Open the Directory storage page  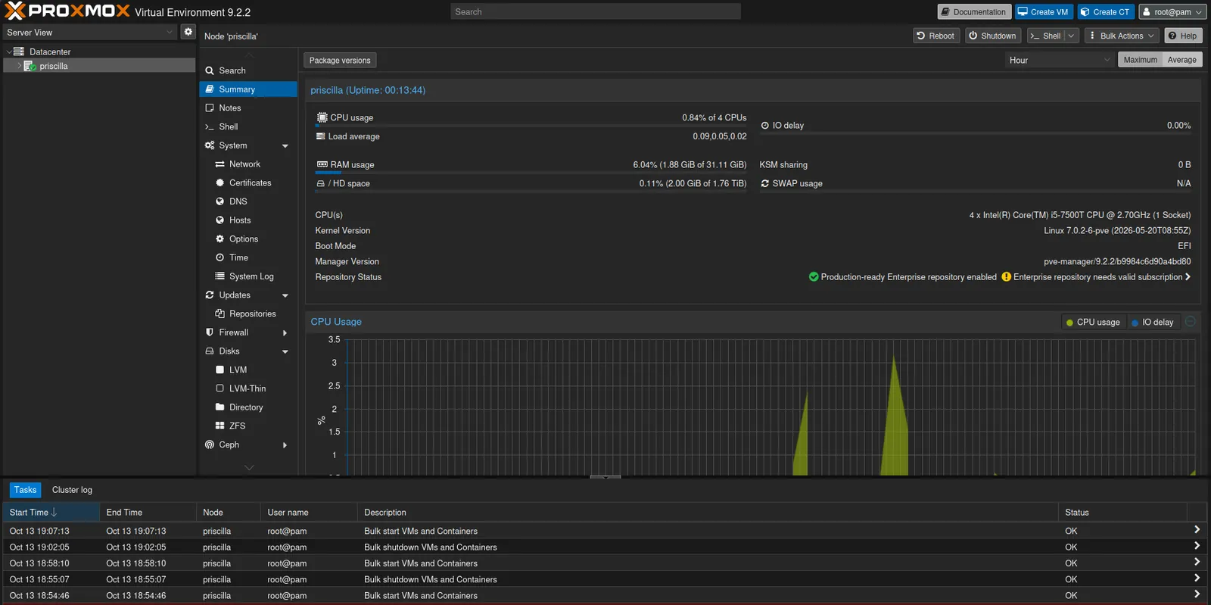point(246,407)
